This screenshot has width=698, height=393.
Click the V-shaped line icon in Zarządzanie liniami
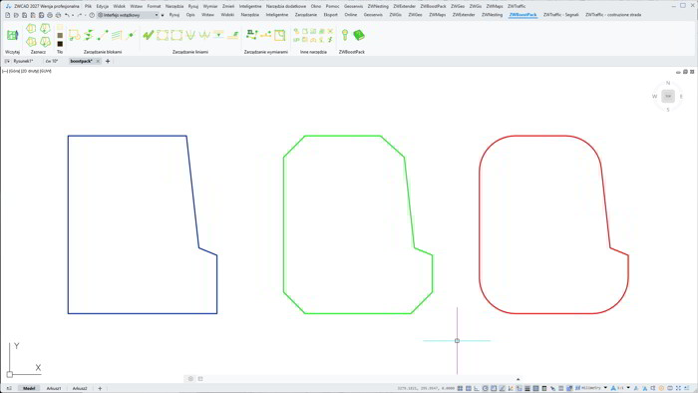click(190, 35)
